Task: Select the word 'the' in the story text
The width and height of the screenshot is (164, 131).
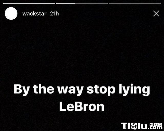Action: click(44, 89)
